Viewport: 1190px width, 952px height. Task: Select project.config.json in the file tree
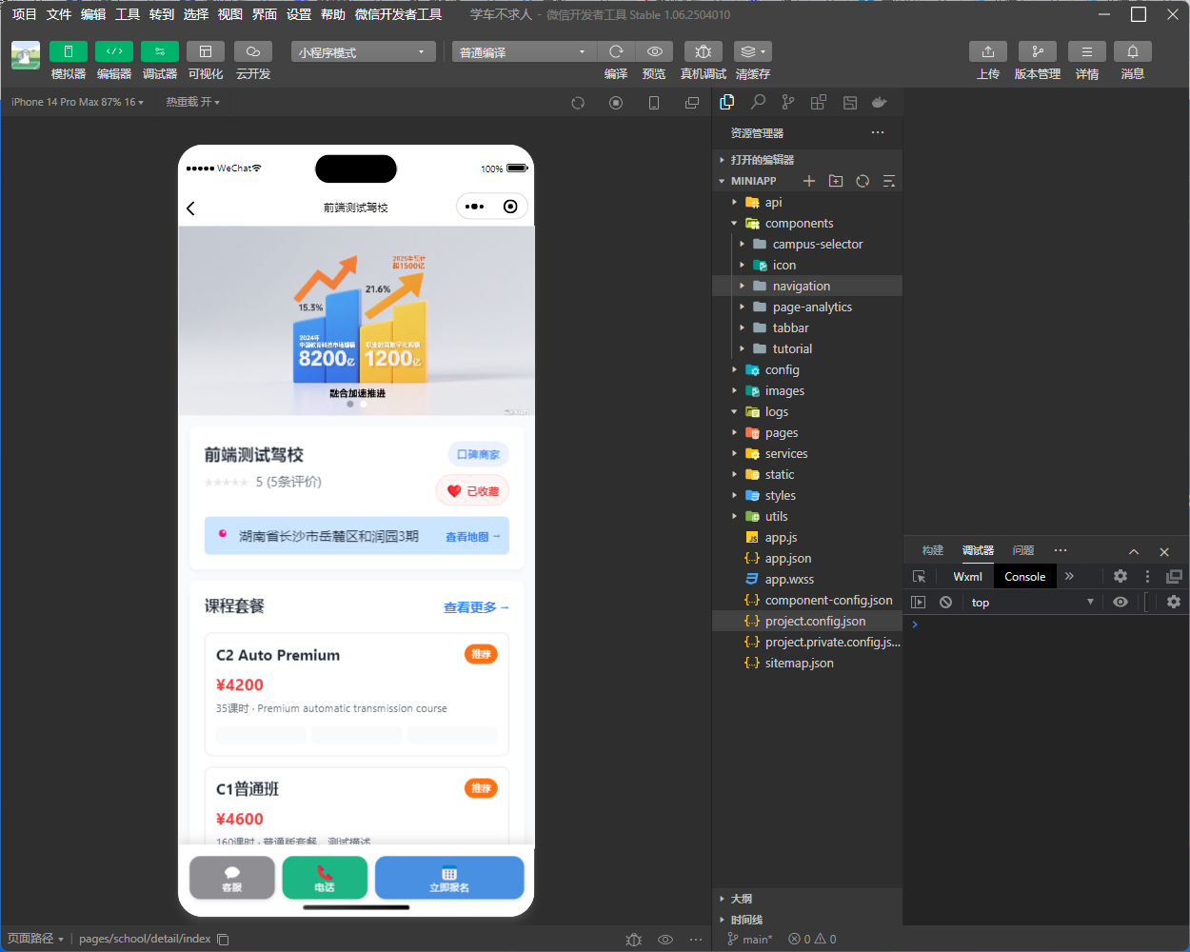(x=818, y=621)
